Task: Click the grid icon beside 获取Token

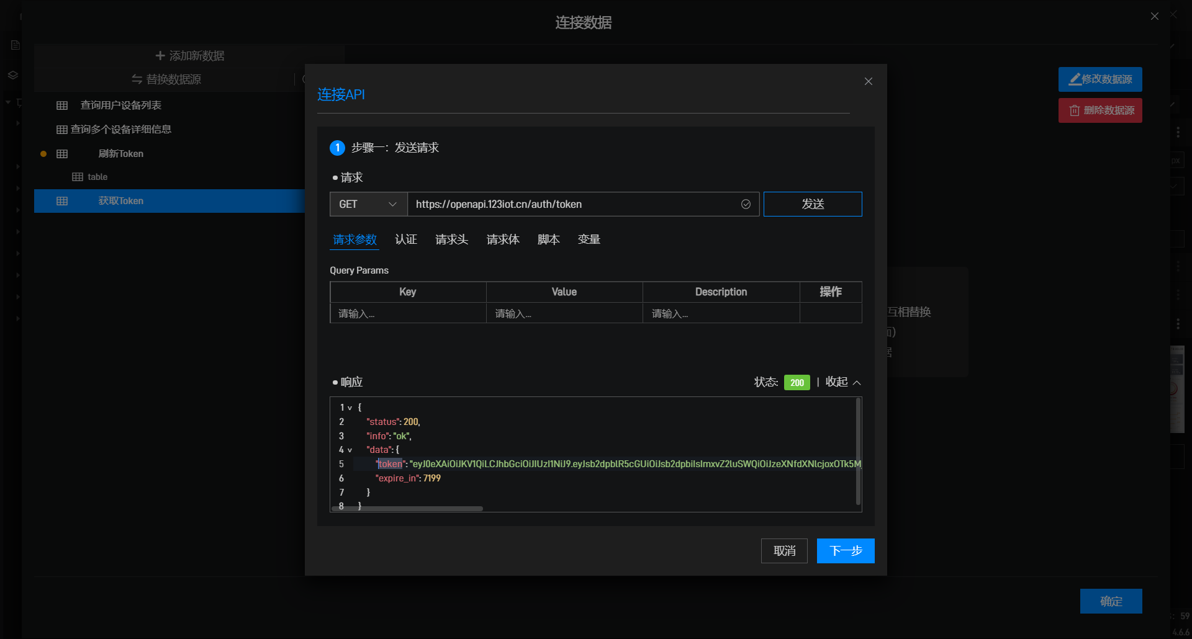Action: point(62,201)
